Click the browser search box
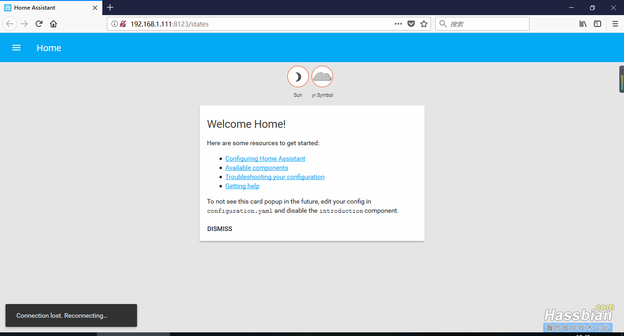 coord(482,24)
